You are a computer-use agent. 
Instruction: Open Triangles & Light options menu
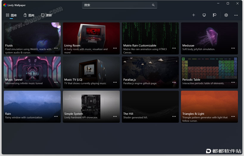233,116
